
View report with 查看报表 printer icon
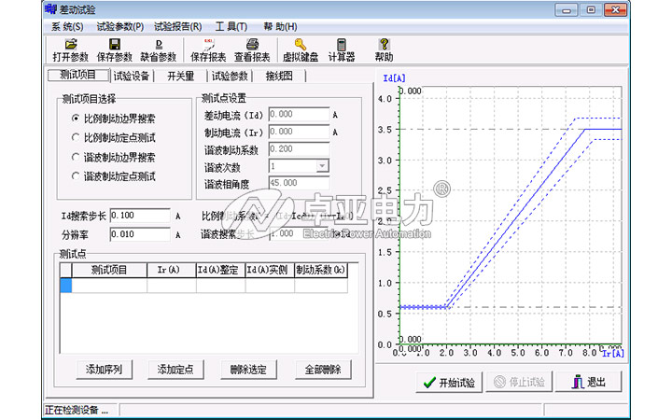252,50
